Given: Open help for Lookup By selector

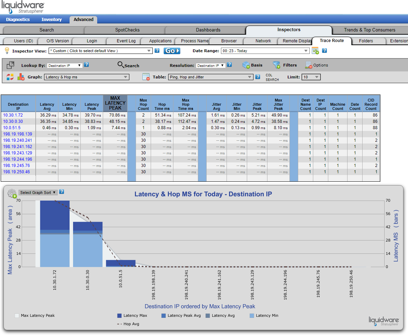Looking at the screenshot, I should click(86, 65).
